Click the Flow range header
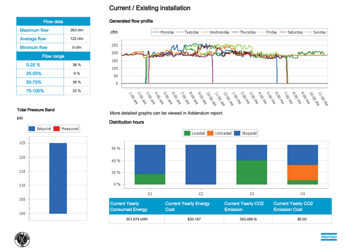 [x=53, y=56]
